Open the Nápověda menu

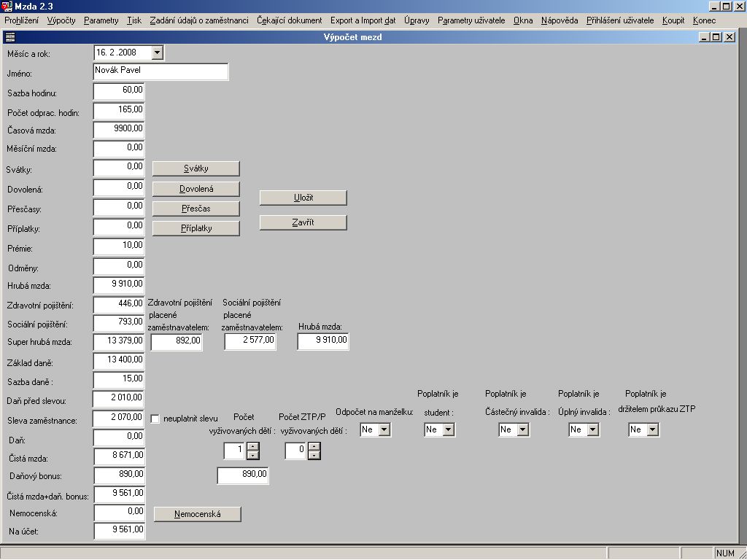click(x=560, y=20)
